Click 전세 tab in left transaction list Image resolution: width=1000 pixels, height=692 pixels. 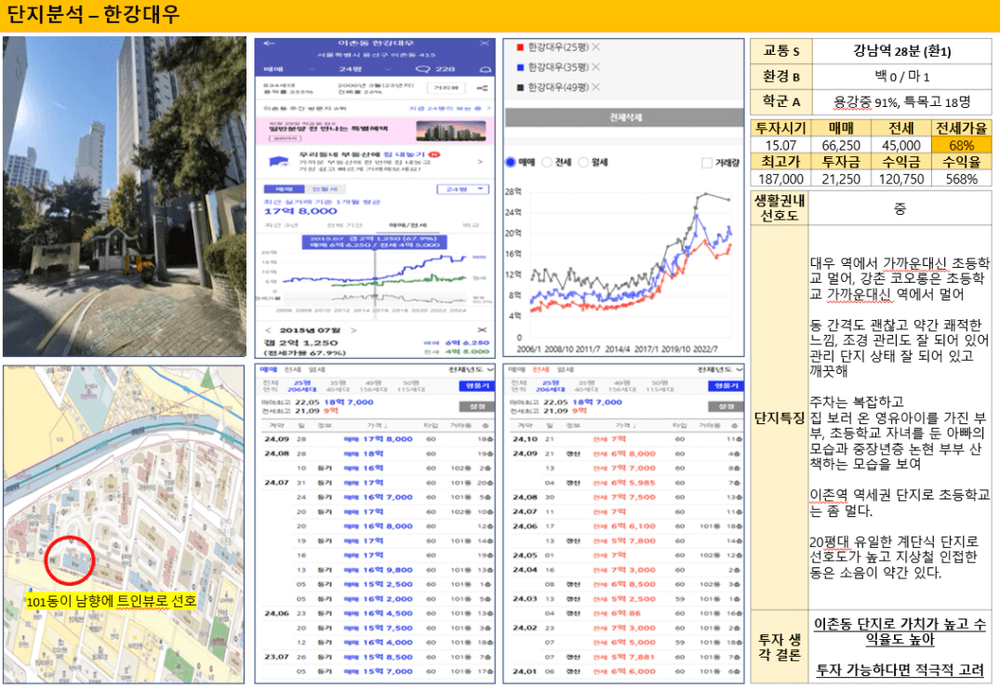[292, 370]
